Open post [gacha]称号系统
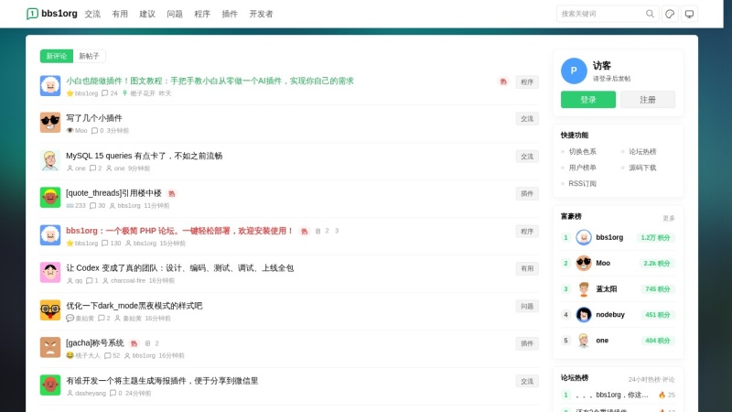 (95, 343)
